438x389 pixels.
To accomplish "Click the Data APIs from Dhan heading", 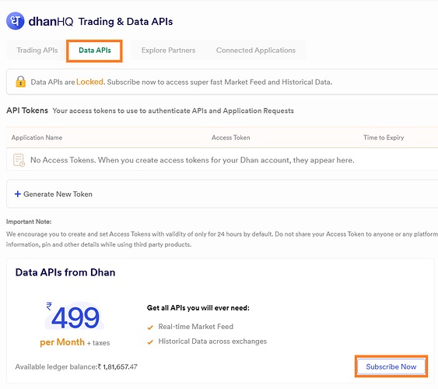I will point(65,272).
